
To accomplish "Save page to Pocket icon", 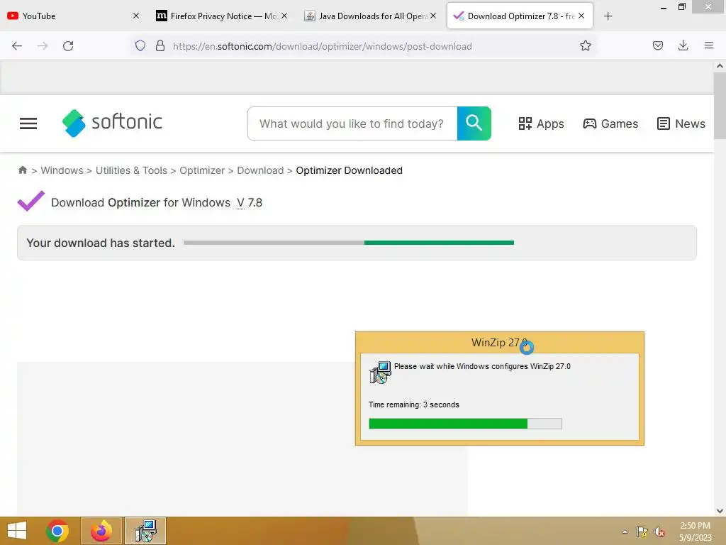I will [x=657, y=45].
